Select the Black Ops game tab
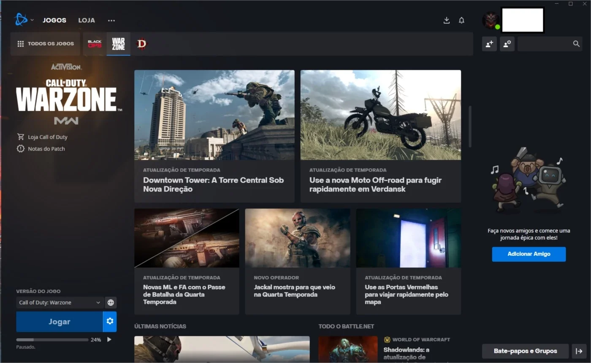 point(95,44)
